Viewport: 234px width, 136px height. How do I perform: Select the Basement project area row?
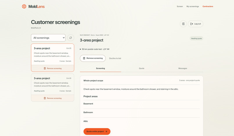click(141, 104)
